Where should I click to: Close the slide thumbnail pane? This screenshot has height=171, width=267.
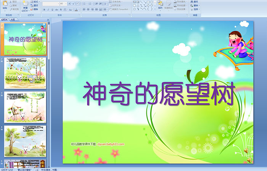tap(48, 20)
